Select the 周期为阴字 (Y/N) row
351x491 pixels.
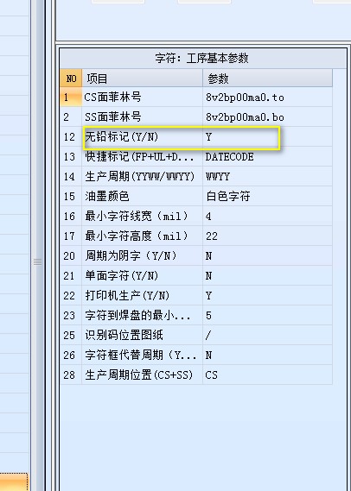click(196, 255)
